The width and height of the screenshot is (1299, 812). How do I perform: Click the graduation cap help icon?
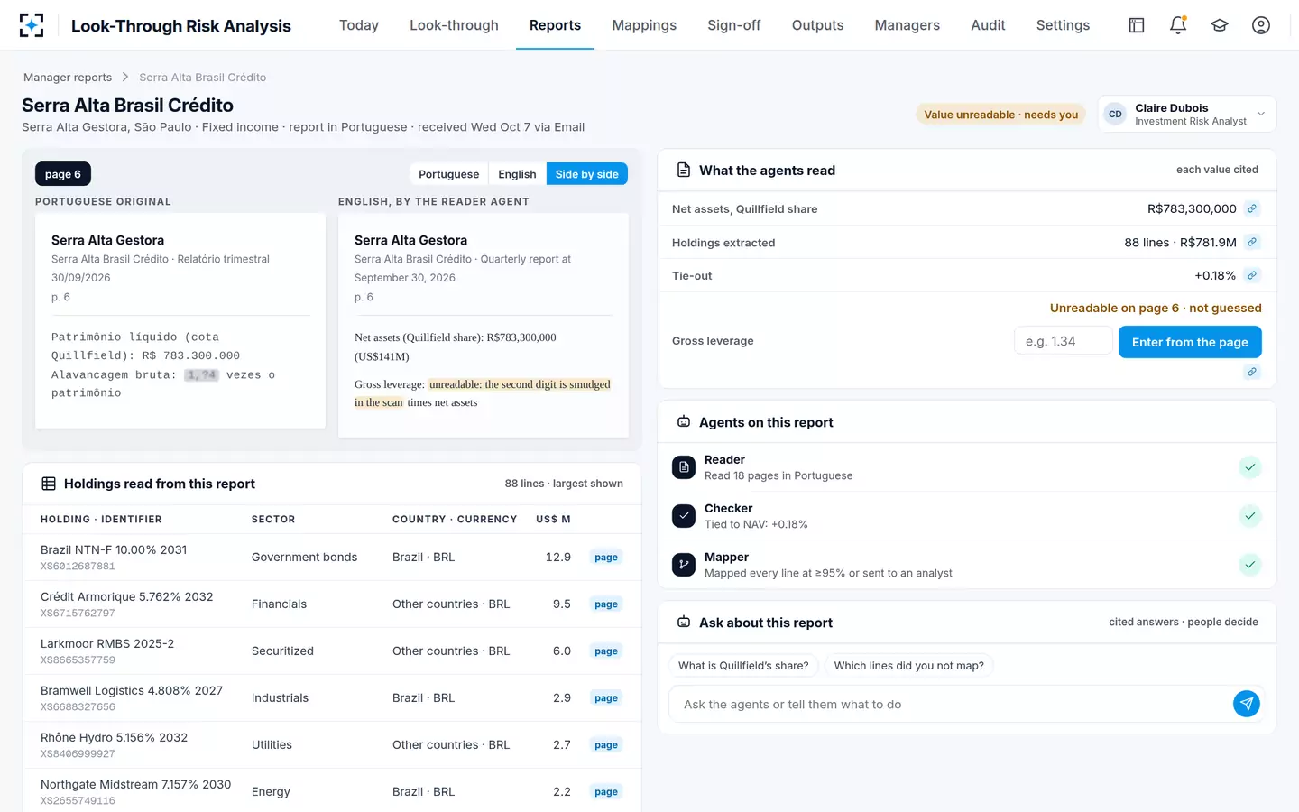(x=1220, y=25)
